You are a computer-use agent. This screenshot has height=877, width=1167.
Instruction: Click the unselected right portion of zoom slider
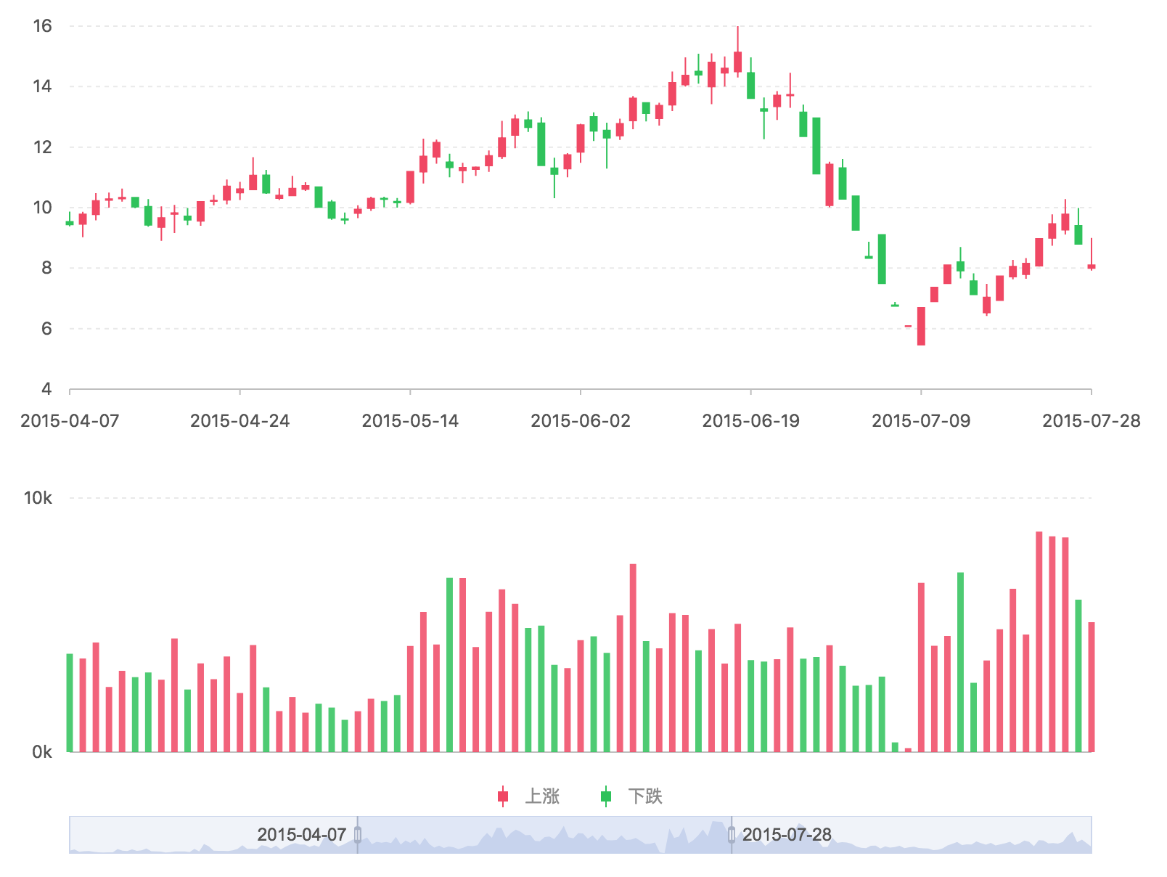pyautogui.click(x=912, y=835)
